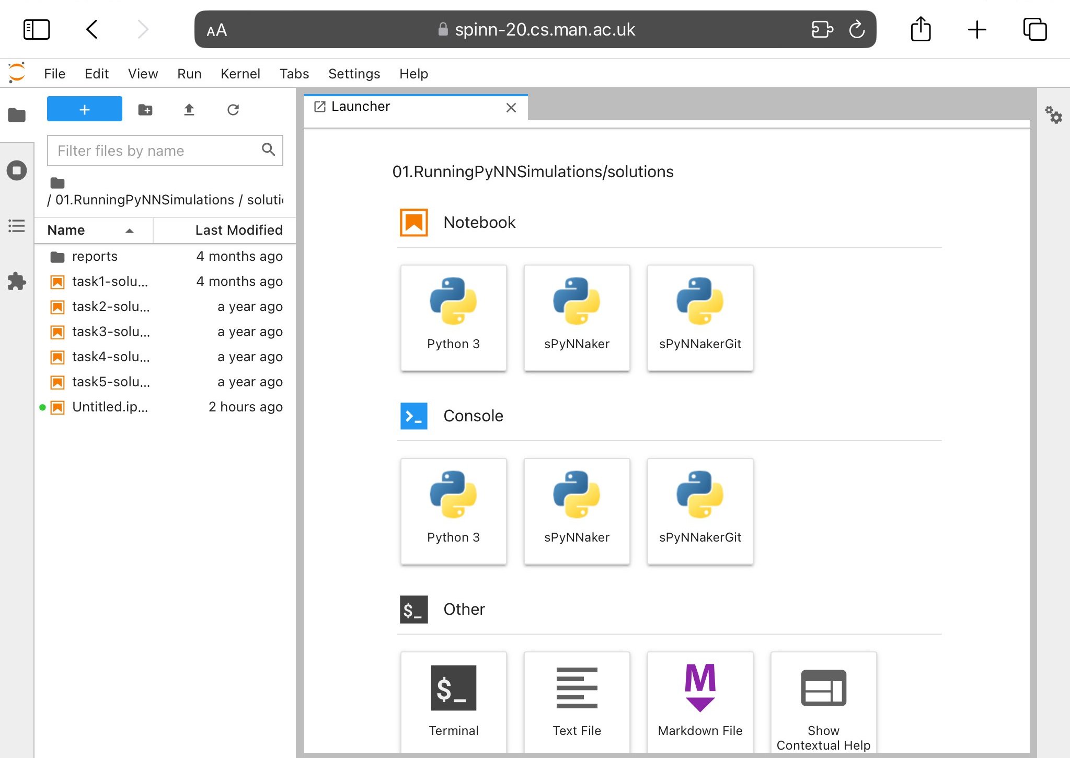The height and width of the screenshot is (758, 1070).
Task: Open Running Terminals and Kernels panel
Action: click(x=17, y=170)
